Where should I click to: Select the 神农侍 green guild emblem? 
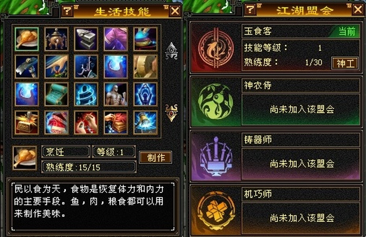(x=216, y=102)
